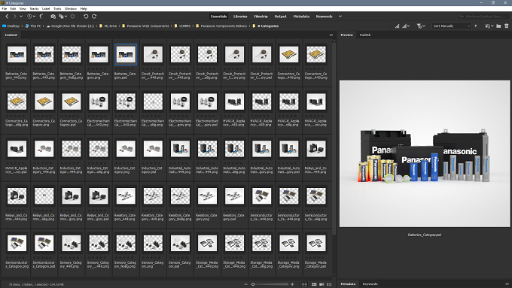Create a new folder
Image resolution: width=512 pixels, height=288 pixels.
pyautogui.click(x=498, y=26)
